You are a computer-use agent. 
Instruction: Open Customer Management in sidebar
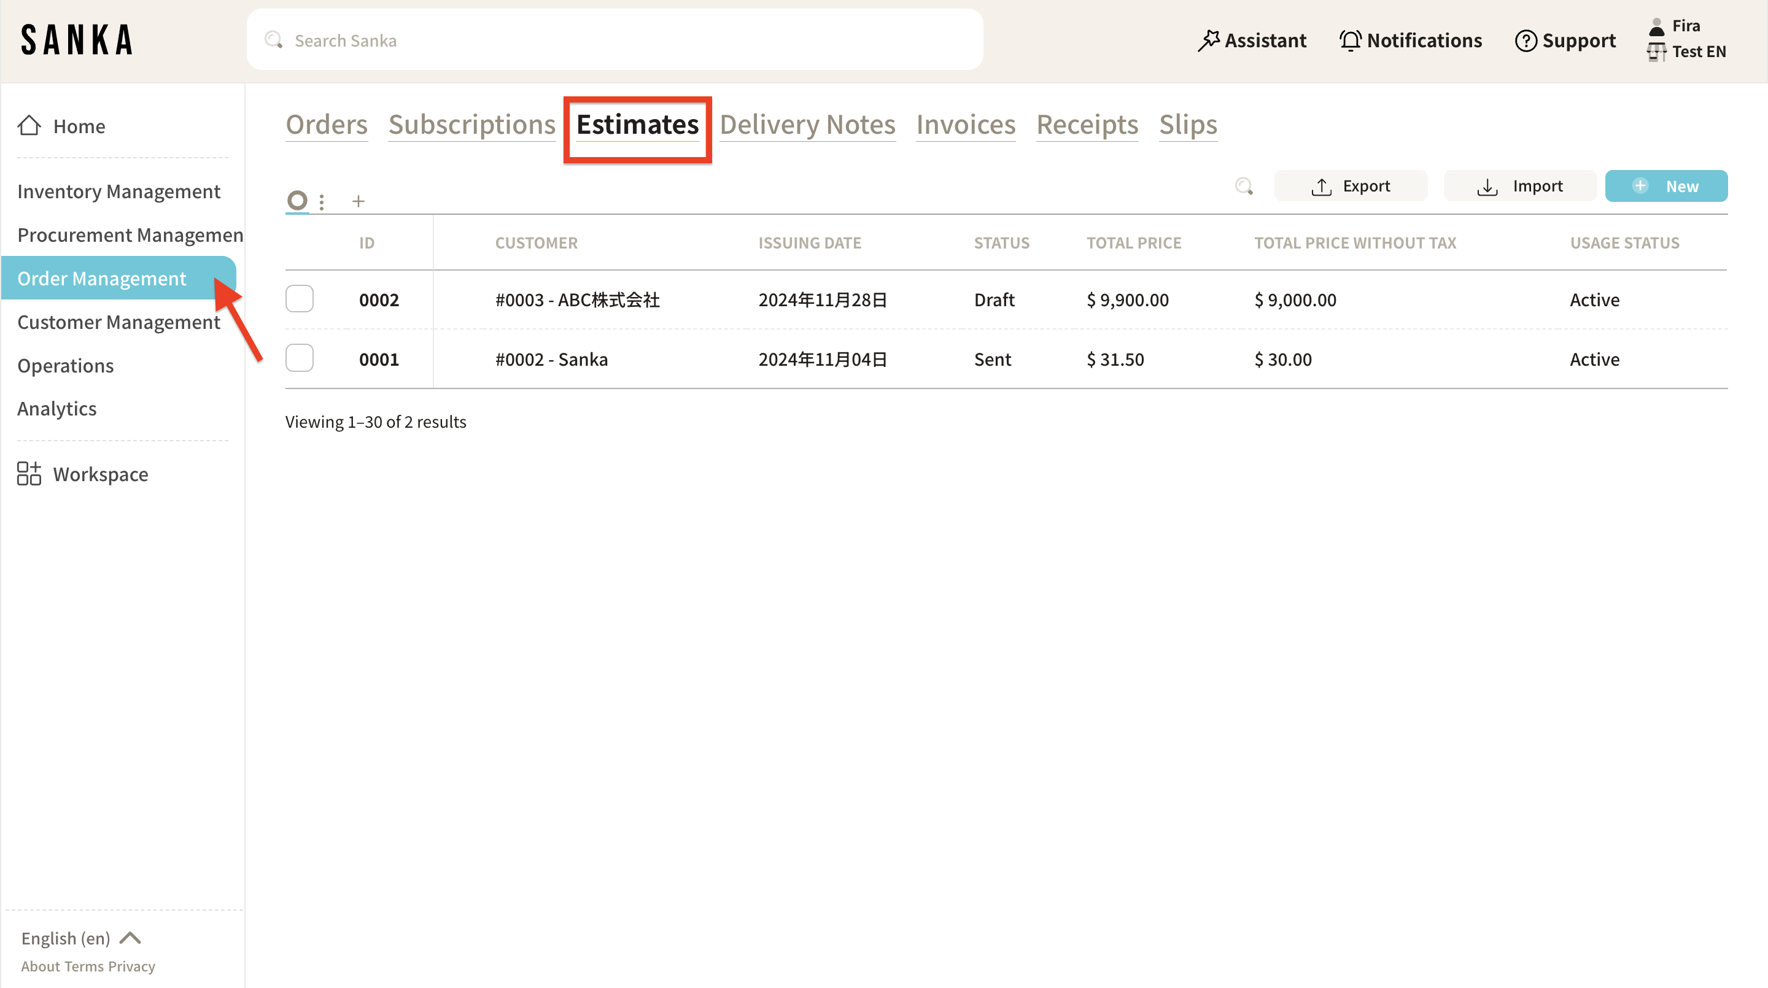click(x=118, y=322)
